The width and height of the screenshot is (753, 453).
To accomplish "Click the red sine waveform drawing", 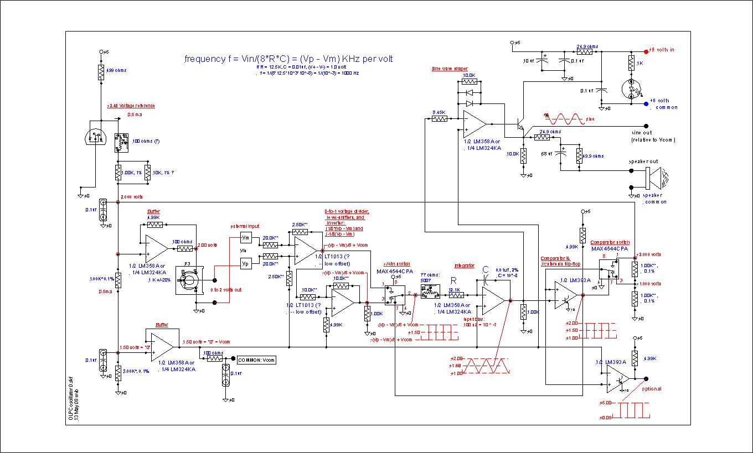I will [x=564, y=119].
